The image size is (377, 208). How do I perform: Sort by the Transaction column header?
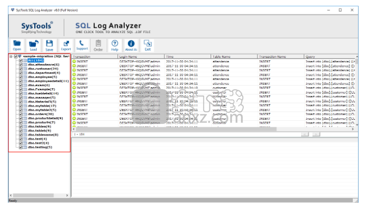click(x=95, y=57)
